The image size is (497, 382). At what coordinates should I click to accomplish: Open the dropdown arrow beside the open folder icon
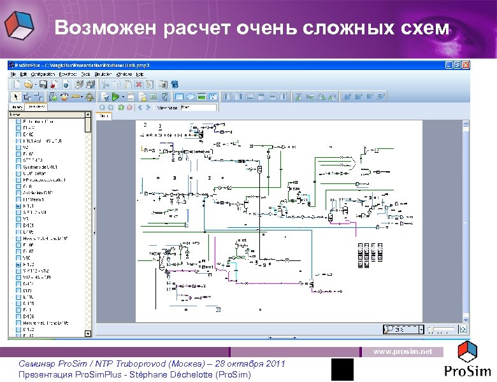tap(36, 85)
